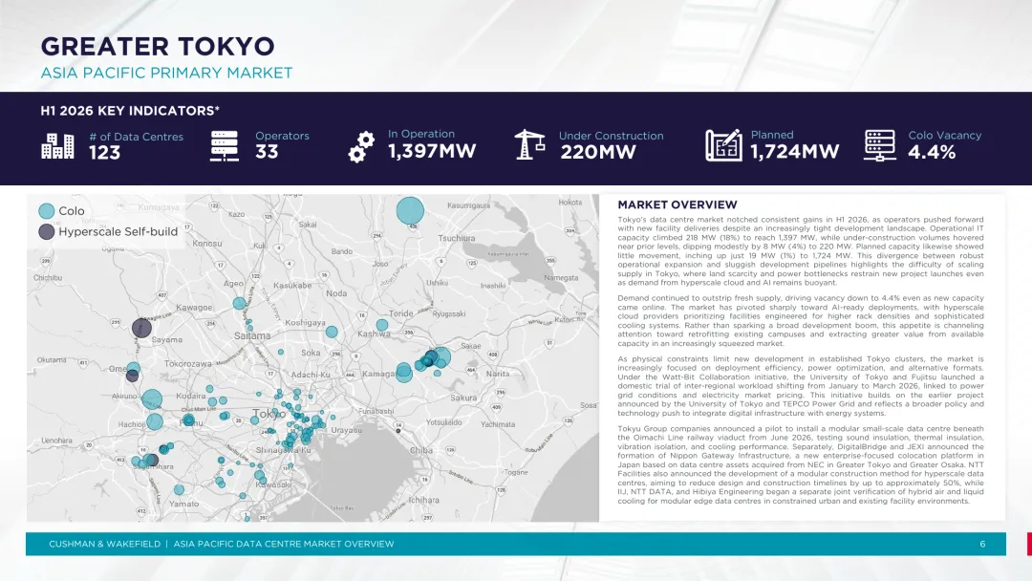The height and width of the screenshot is (581, 1032).
Task: Click the Chiba label on the map
Action: (x=421, y=451)
